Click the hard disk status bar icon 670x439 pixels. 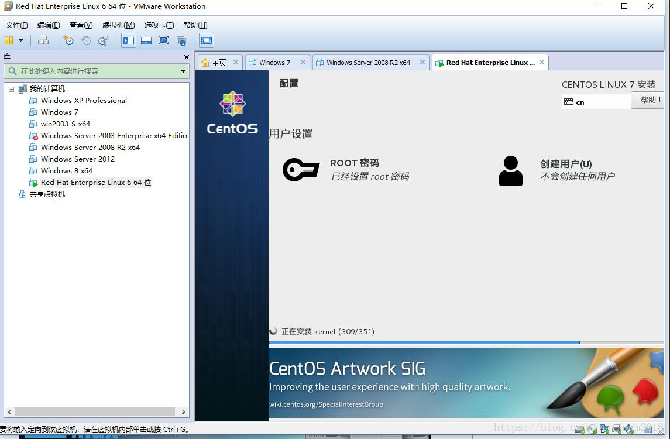[579, 428]
